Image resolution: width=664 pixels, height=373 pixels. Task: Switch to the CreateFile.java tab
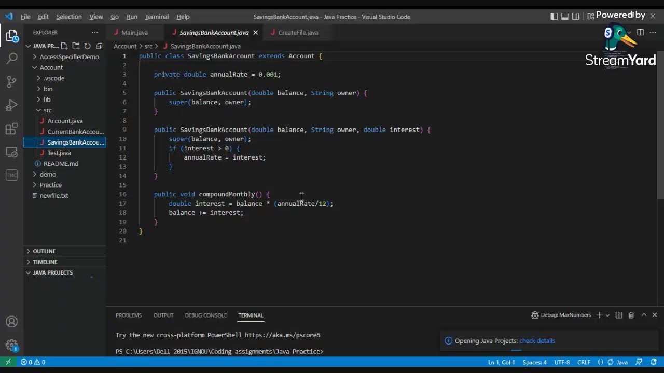point(298,32)
